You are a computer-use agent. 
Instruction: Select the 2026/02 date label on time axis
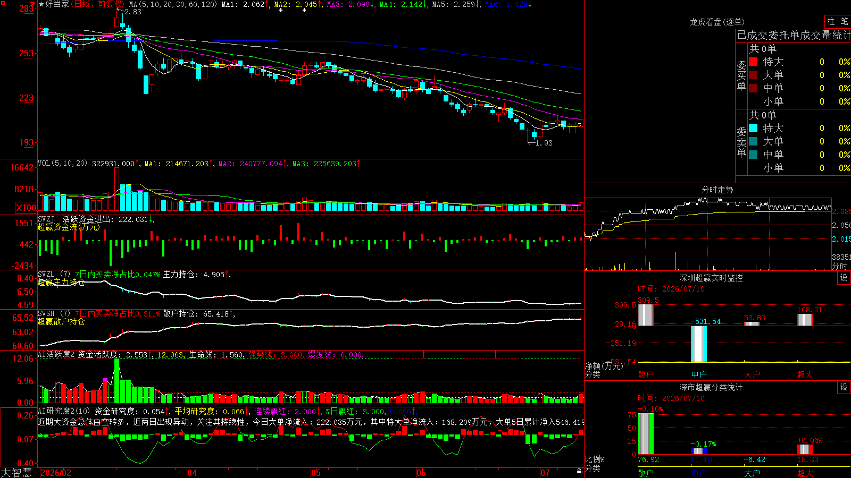56,473
